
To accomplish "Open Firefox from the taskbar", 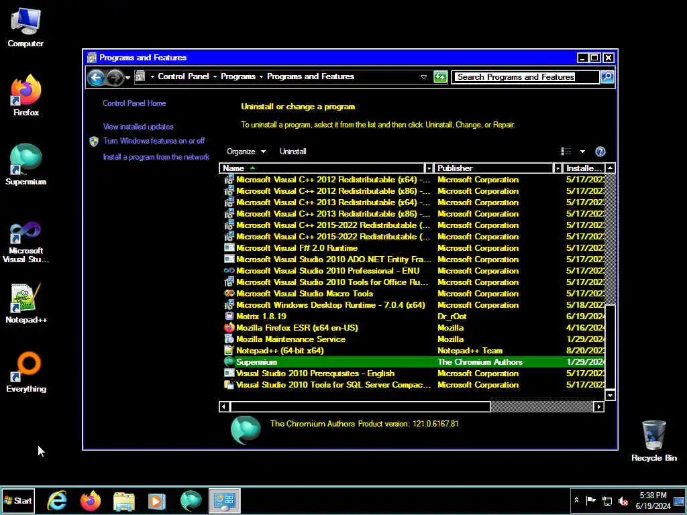I will (91, 500).
